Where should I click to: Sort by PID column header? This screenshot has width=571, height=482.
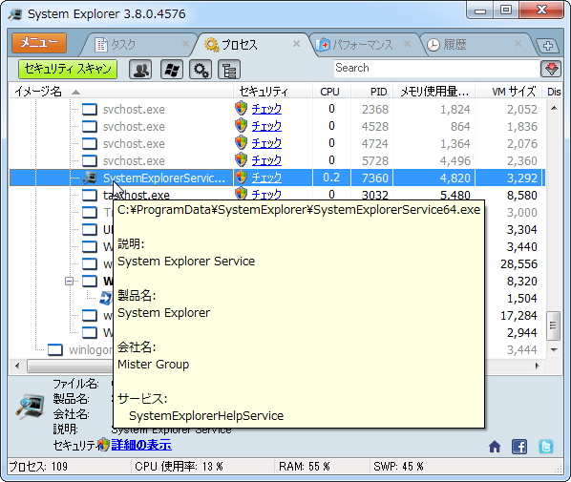click(x=371, y=92)
